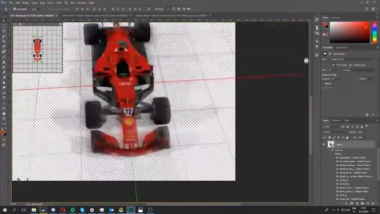Toggle the Auto-Select checkbox
This screenshot has width=380, height=214.
pyautogui.click(x=14, y=9)
